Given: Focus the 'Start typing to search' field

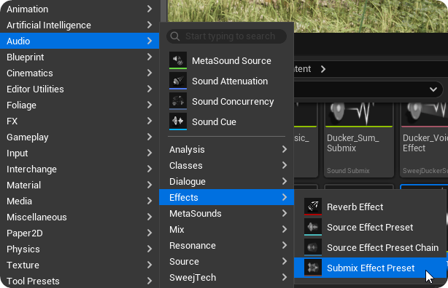Looking at the screenshot, I should click(227, 36).
